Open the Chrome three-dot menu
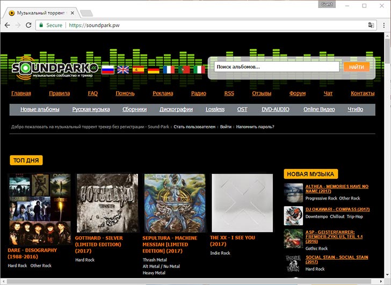This screenshot has height=285, width=391. (384, 25)
